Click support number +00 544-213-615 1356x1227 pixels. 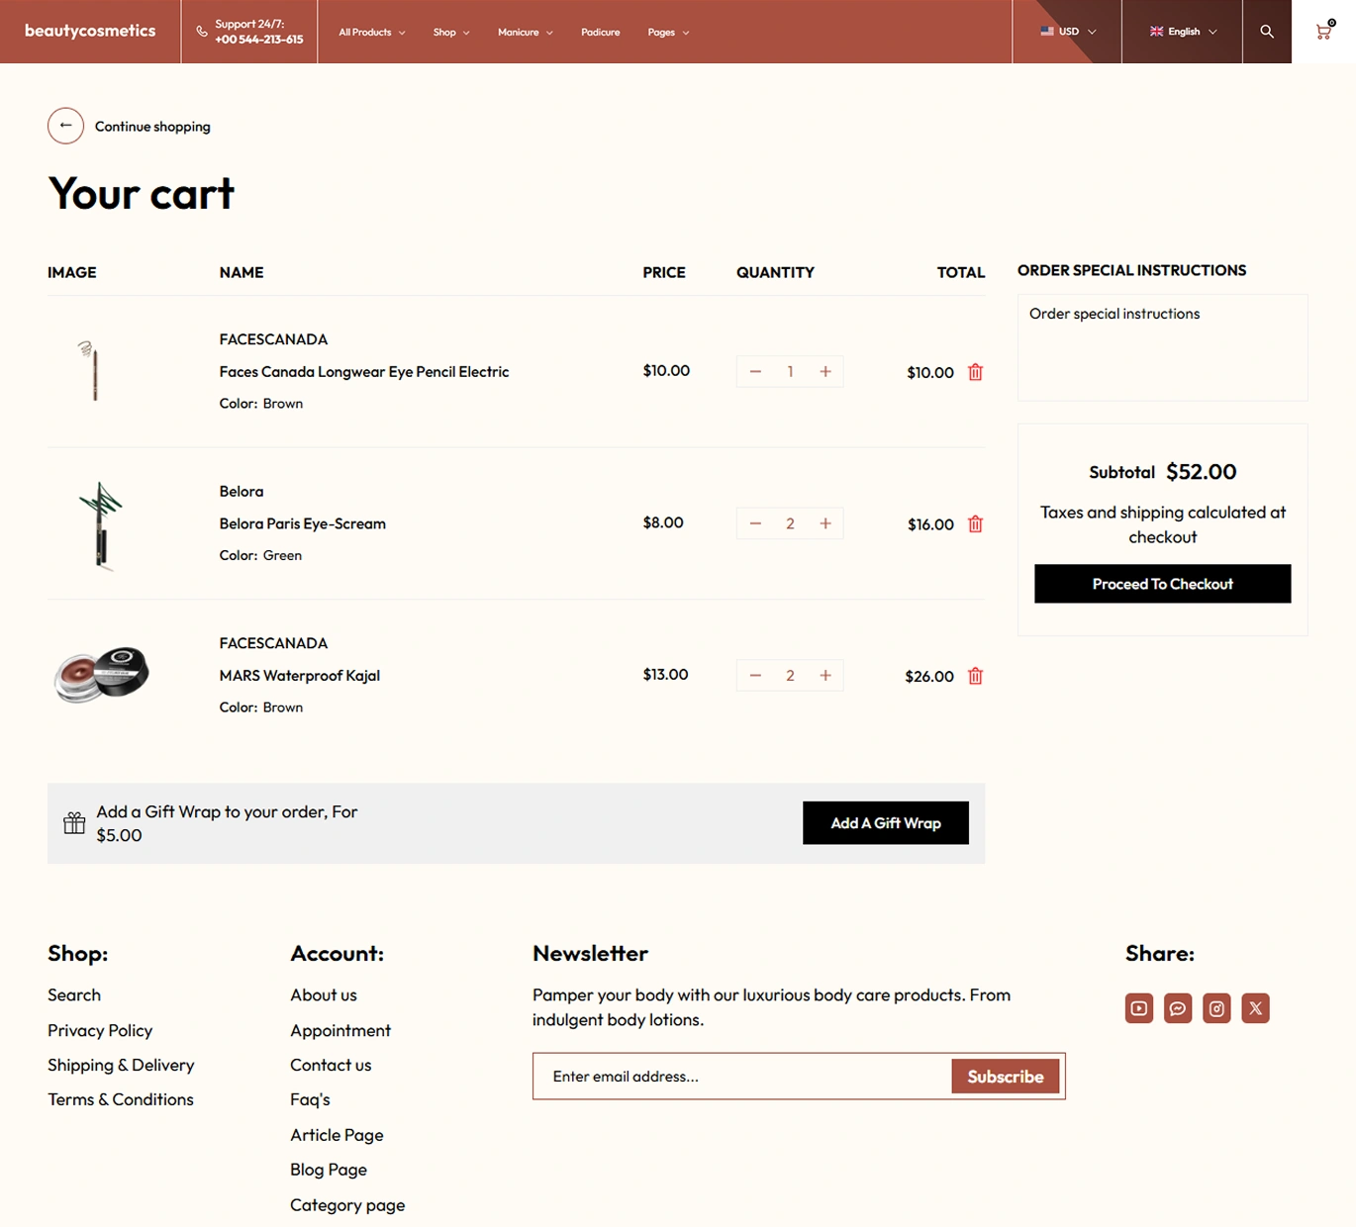[x=259, y=40]
